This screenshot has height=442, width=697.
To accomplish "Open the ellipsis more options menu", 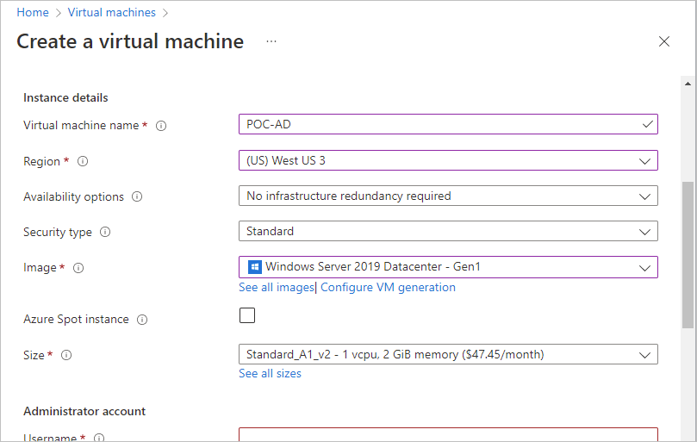I will point(271,41).
